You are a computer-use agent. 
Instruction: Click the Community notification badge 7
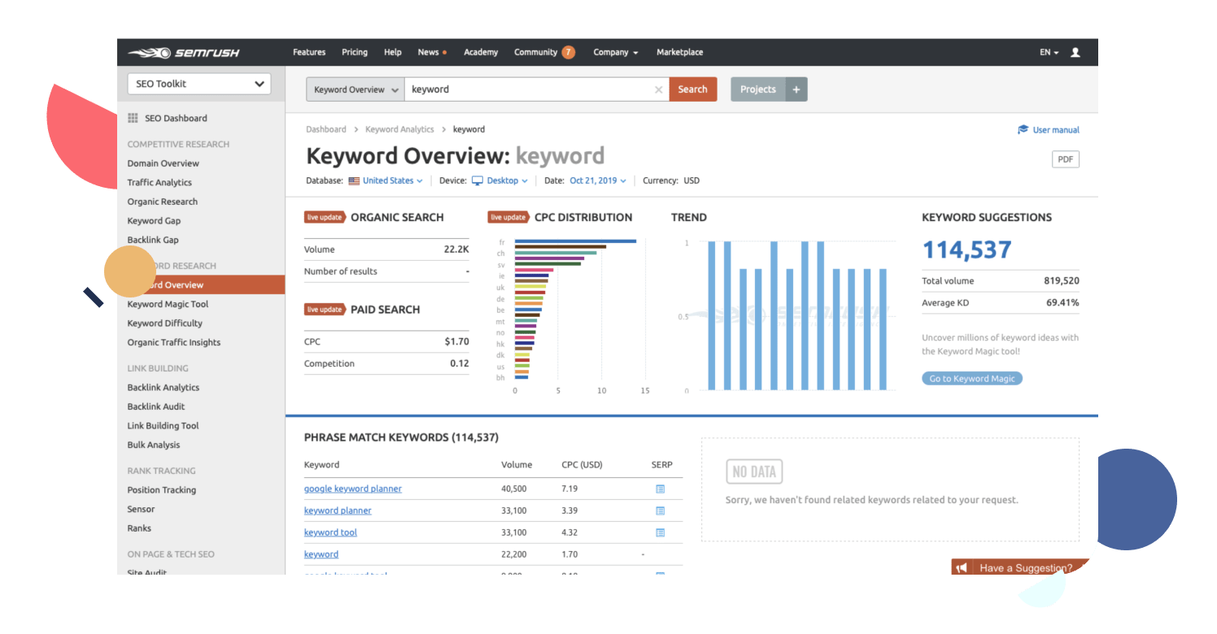(x=568, y=52)
